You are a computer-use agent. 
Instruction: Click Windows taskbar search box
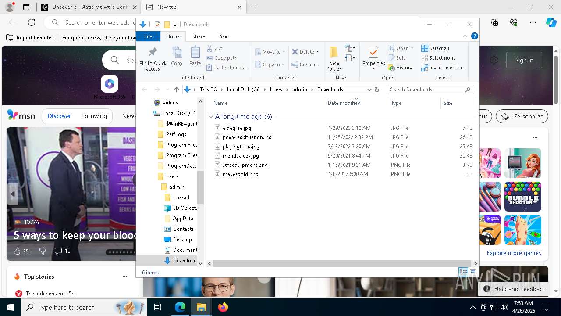(84, 307)
